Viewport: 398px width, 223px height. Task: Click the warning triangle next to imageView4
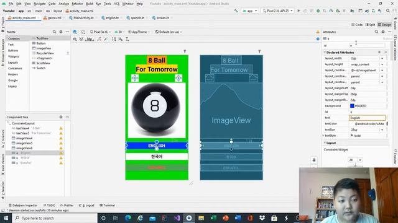[61, 138]
